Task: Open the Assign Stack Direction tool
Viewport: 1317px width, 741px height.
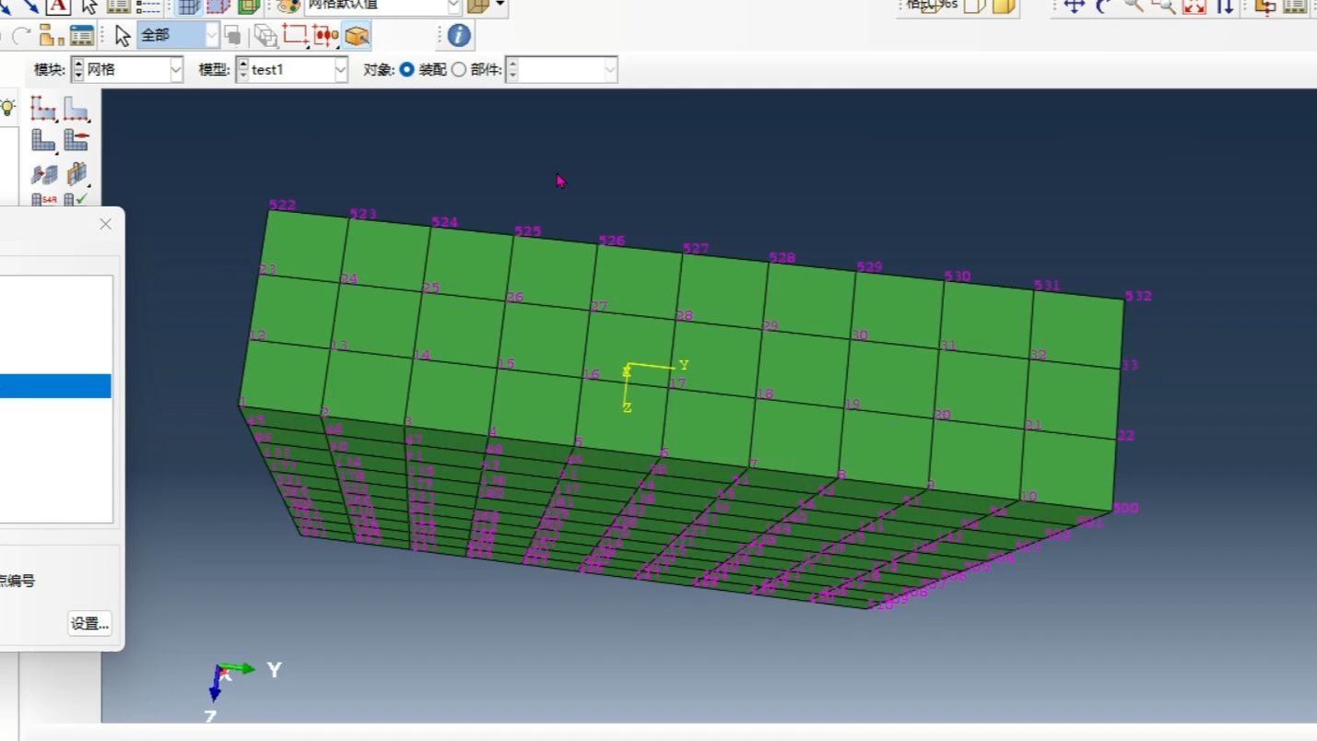Action: click(76, 173)
